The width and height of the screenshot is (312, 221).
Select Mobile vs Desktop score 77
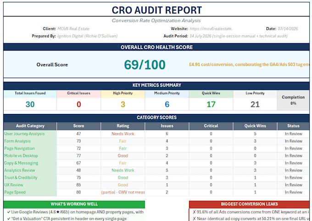tap(78, 156)
